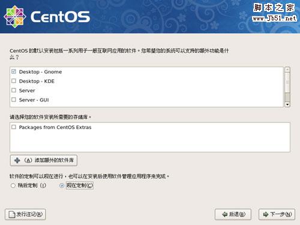300x225 pixels.
Task: Click the Desktop - Gnome label text
Action: point(40,72)
